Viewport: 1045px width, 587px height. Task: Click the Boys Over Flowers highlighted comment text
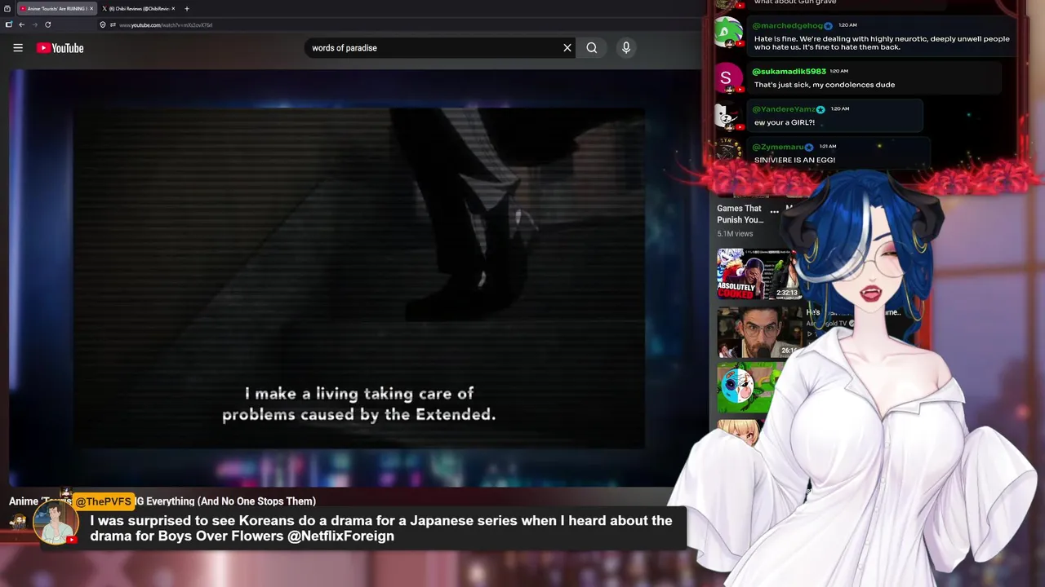[x=381, y=528]
